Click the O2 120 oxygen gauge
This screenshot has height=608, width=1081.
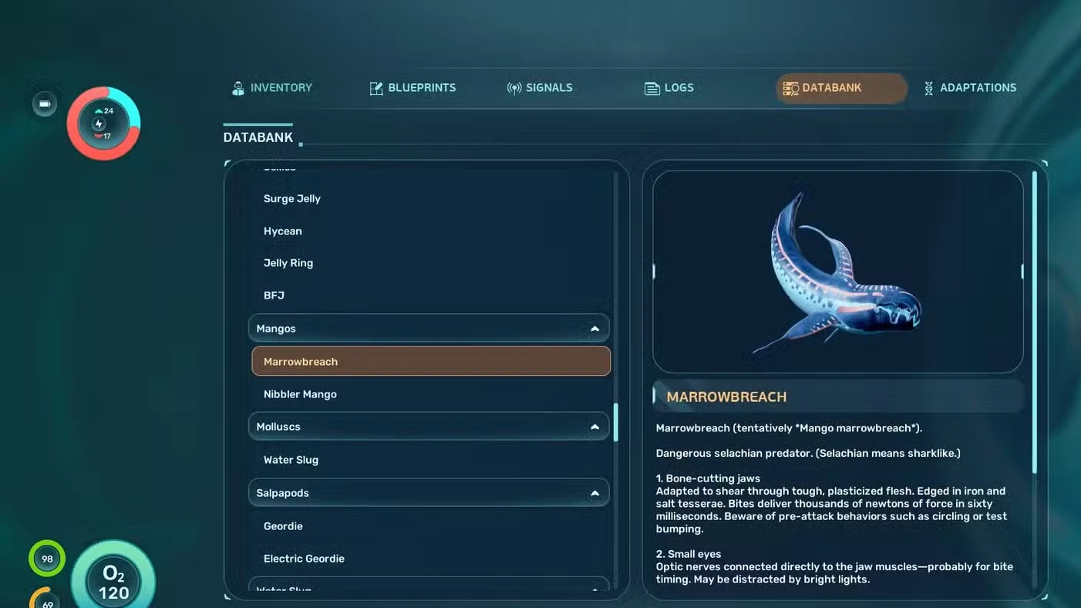point(113,584)
